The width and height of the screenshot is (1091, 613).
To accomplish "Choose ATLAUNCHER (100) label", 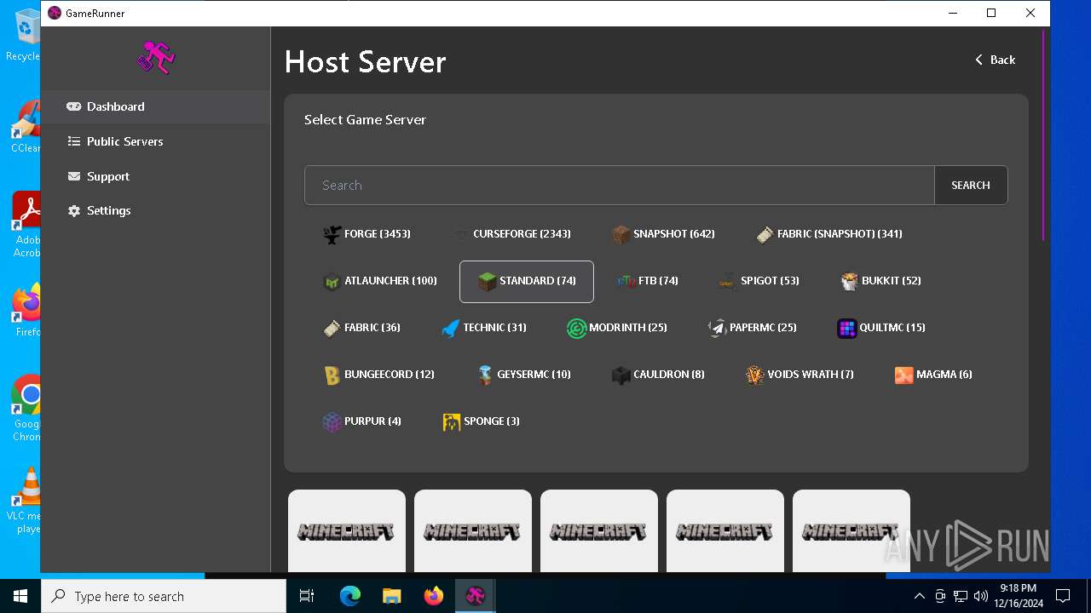I will tap(390, 280).
